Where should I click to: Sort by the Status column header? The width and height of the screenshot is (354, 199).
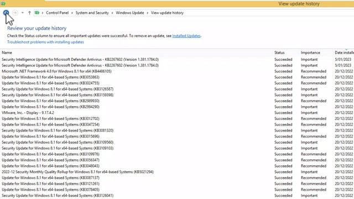(x=279, y=53)
